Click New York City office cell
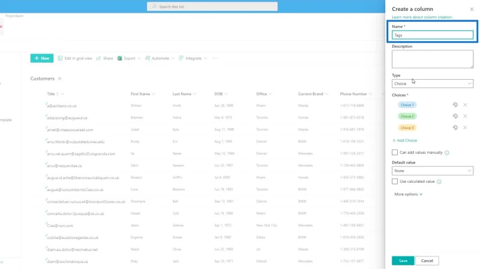This screenshot has height=269, width=480. pos(266,225)
